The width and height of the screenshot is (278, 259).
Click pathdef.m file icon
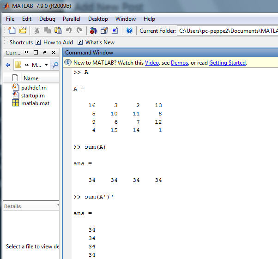pos(15,87)
